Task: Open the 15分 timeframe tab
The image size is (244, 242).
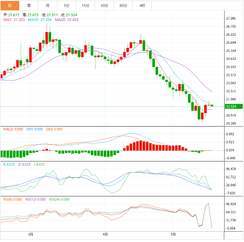Action: click(x=86, y=5)
